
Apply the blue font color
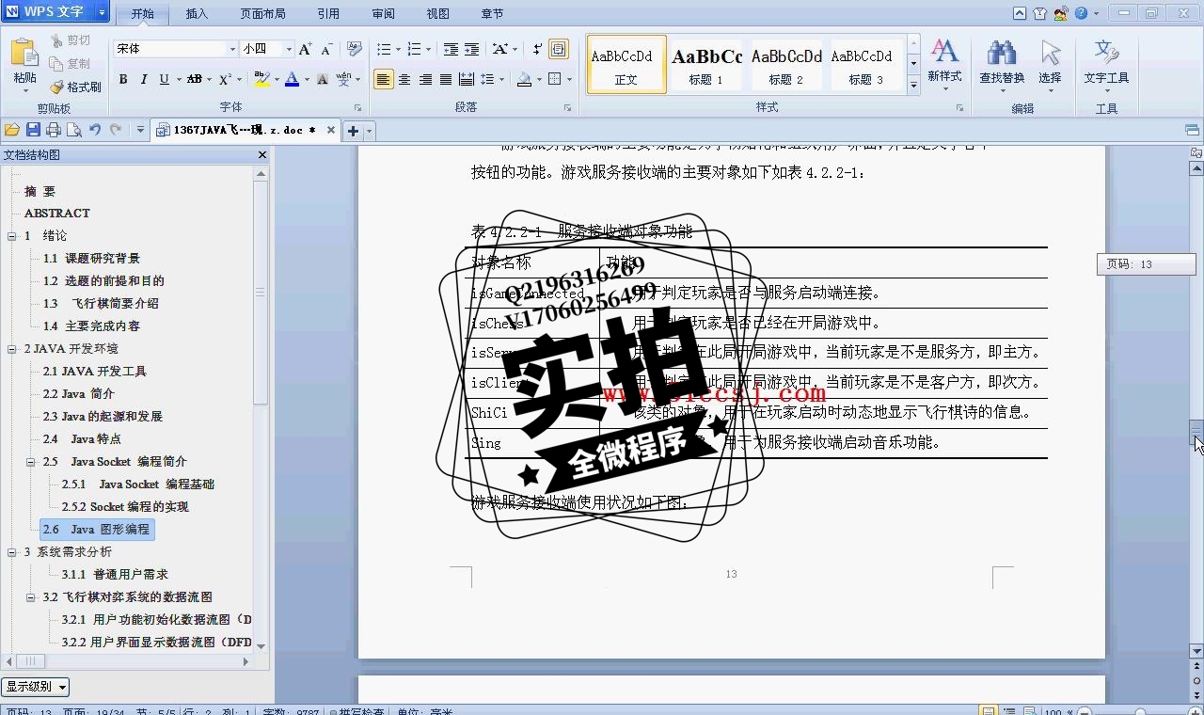(292, 80)
